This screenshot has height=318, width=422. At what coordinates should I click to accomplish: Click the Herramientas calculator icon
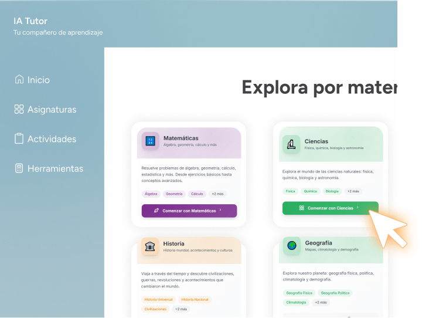[x=19, y=168]
